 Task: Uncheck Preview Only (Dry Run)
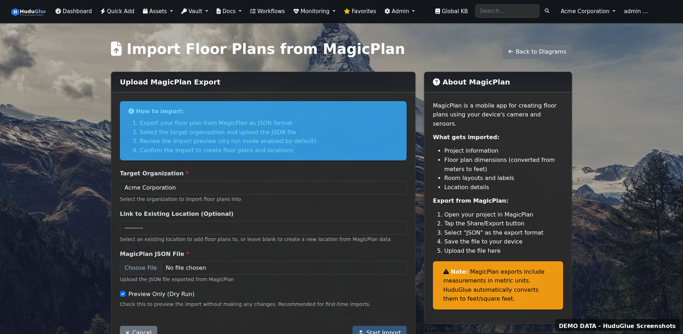point(123,294)
